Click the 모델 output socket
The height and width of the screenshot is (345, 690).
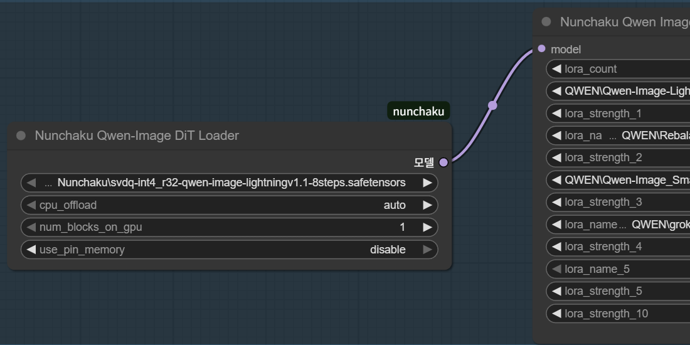(443, 162)
